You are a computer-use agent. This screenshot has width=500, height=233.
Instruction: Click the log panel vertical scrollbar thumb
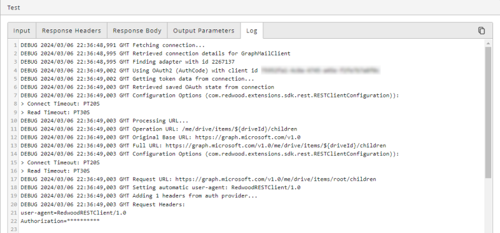[488, 112]
